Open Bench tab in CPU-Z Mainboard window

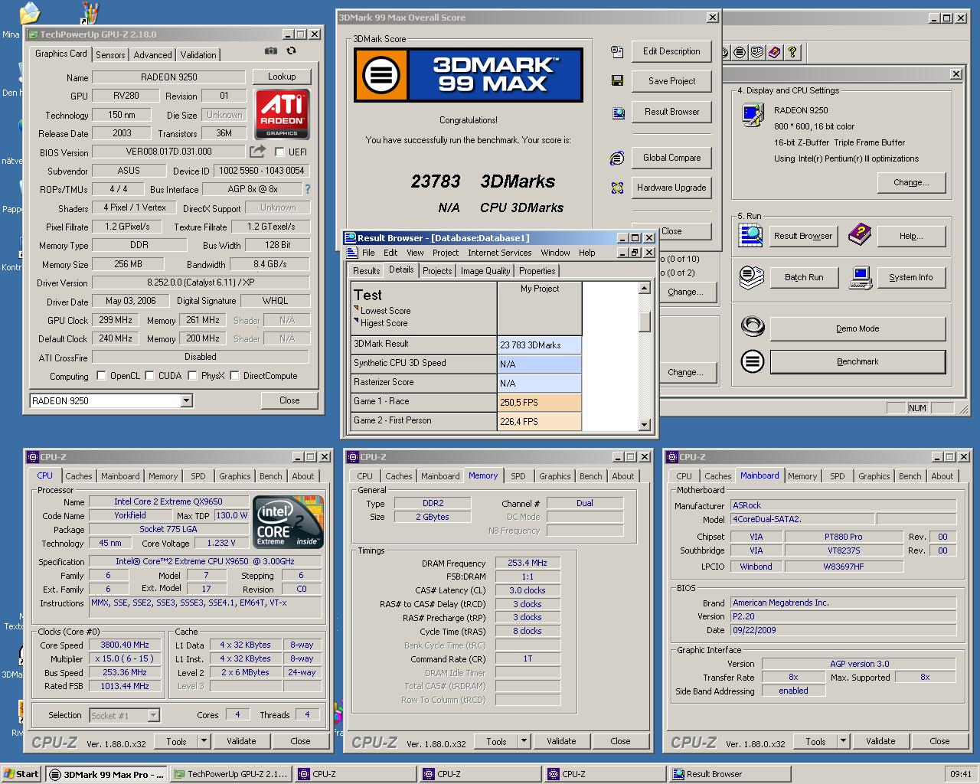pos(910,476)
